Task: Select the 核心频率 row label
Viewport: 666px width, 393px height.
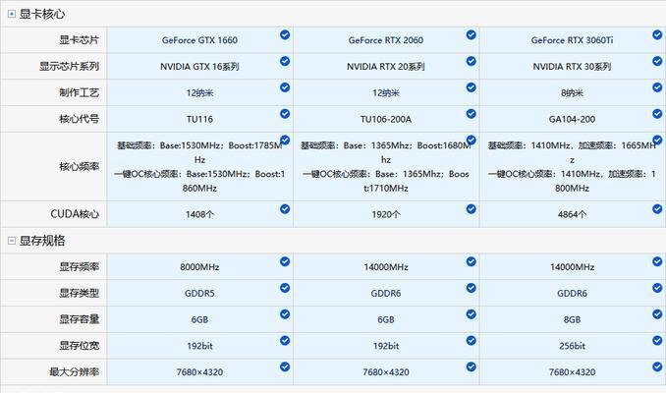Action: tap(79, 167)
